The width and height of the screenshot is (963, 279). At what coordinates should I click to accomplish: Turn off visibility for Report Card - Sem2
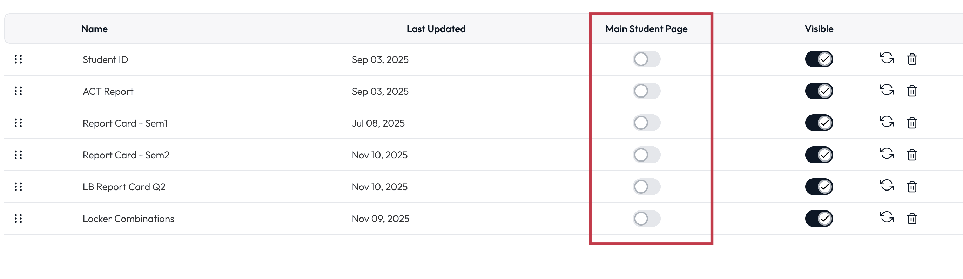(x=819, y=155)
